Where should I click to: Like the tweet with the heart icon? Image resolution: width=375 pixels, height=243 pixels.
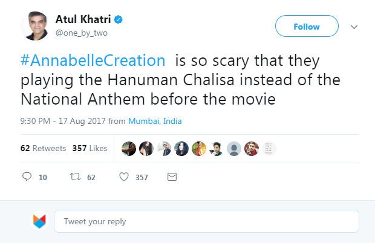pyautogui.click(x=124, y=177)
